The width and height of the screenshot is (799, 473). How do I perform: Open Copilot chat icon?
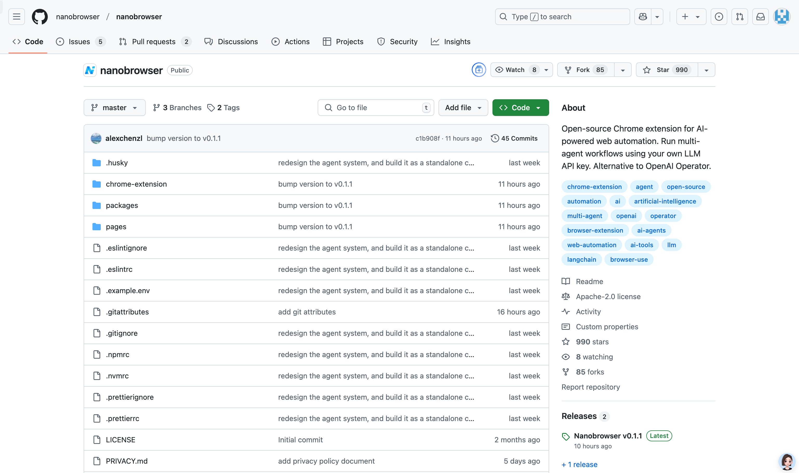coord(643,17)
